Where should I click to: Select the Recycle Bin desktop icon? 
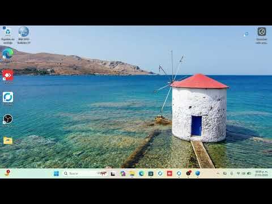coord(8,35)
